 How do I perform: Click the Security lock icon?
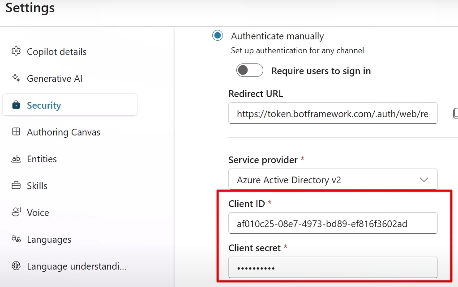point(16,105)
